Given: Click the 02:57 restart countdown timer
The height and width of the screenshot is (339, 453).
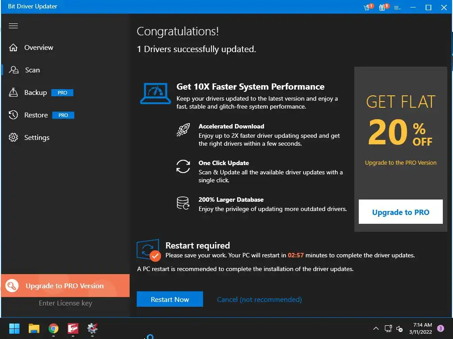Looking at the screenshot, I should 296,256.
